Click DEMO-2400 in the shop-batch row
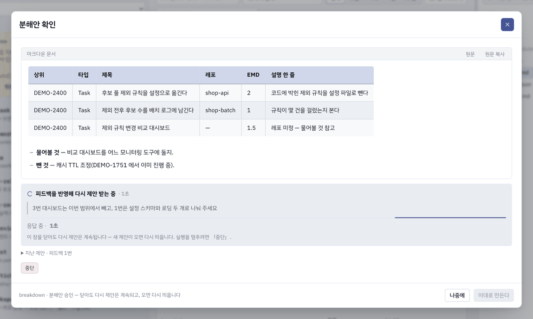 pos(50,110)
